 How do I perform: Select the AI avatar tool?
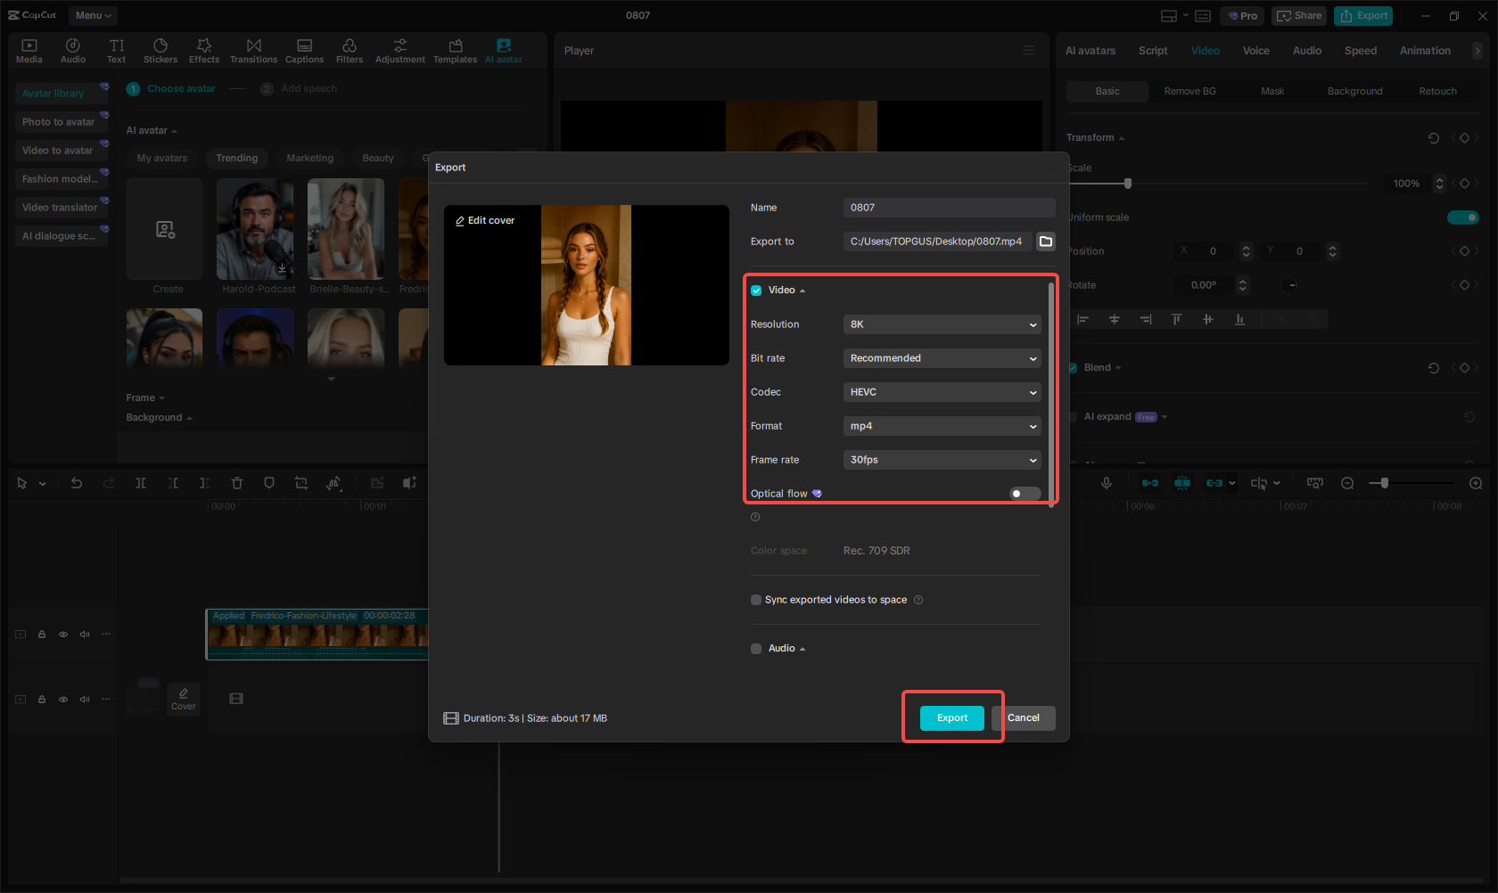click(503, 49)
